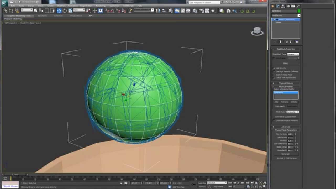Toggle the Use Gravity checkbox
Screen dimensions: 336x189
tap(274, 68)
